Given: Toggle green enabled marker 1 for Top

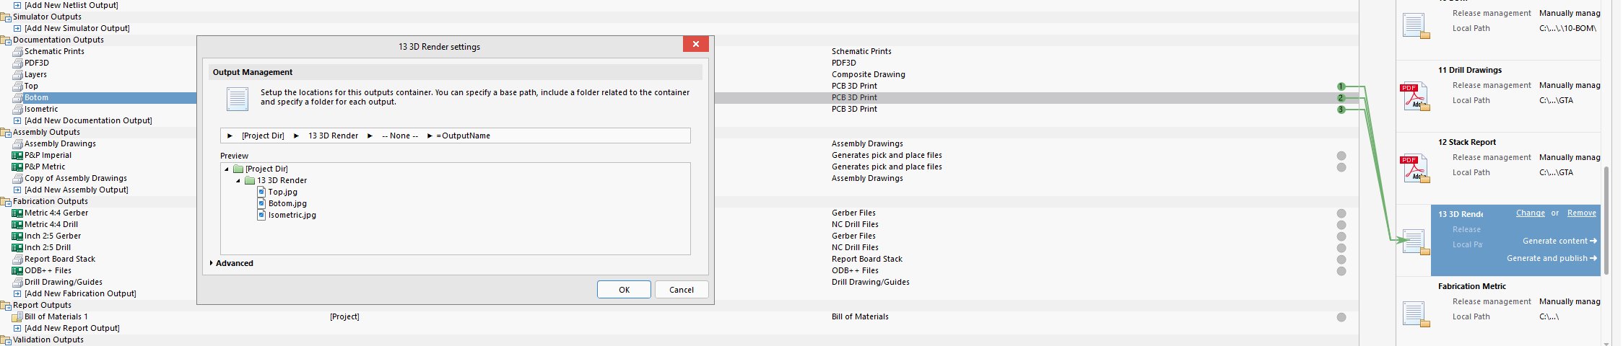Looking at the screenshot, I should (1341, 86).
